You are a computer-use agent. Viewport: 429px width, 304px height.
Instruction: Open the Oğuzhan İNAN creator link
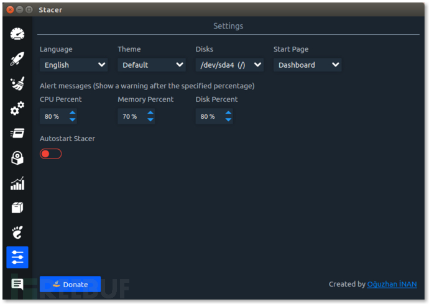[392, 284]
